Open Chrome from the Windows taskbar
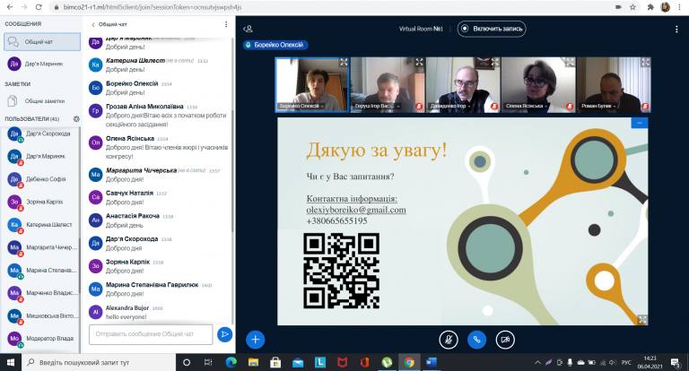 click(408, 362)
